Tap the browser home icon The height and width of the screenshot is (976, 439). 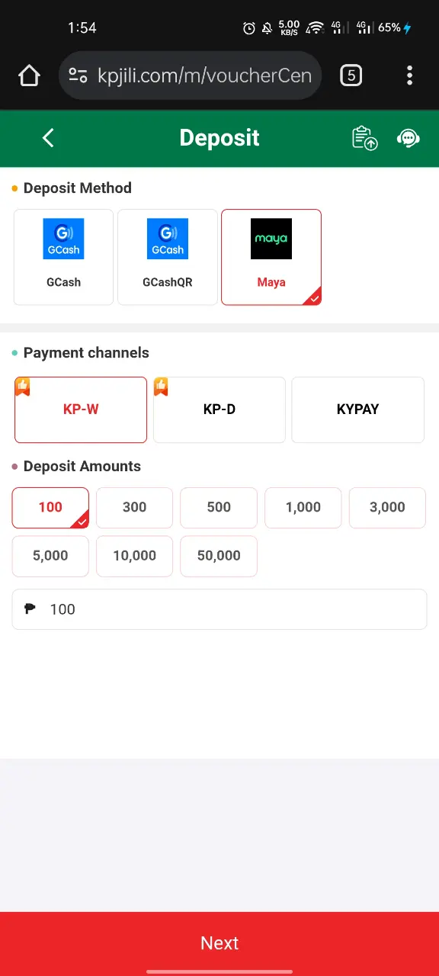tap(29, 75)
